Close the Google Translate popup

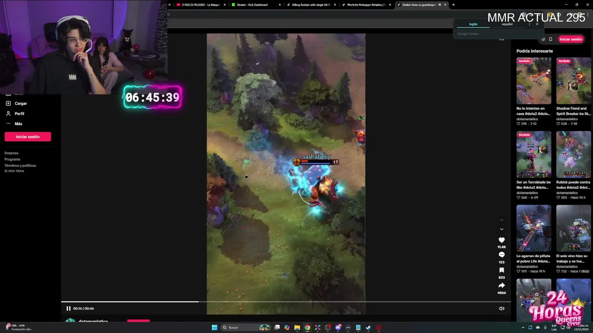tap(537, 24)
